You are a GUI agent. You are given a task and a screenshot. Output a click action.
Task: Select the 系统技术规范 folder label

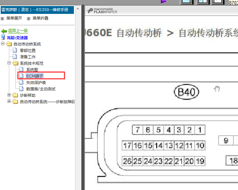click(32, 63)
